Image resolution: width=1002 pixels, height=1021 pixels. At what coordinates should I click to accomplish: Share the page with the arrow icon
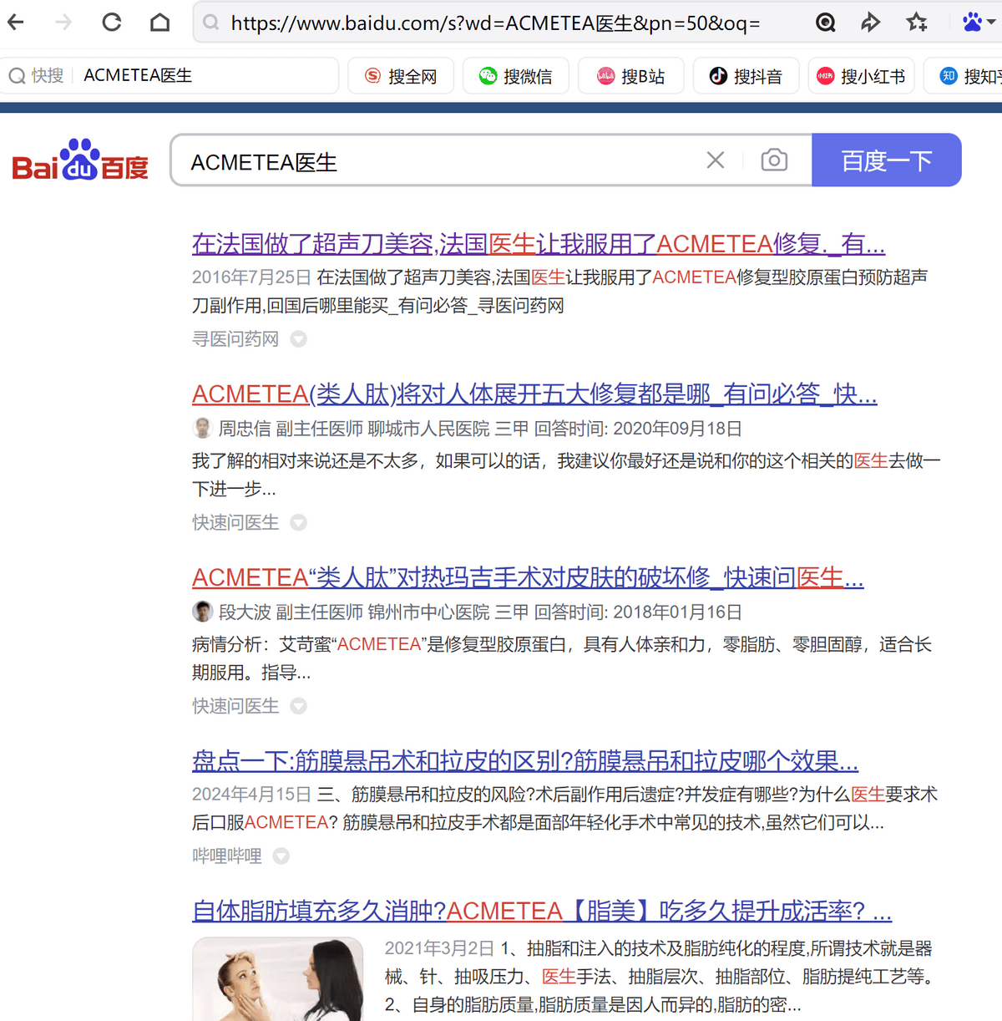pos(871,23)
